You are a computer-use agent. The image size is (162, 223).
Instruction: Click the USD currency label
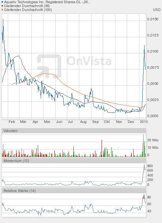[x=157, y=10]
